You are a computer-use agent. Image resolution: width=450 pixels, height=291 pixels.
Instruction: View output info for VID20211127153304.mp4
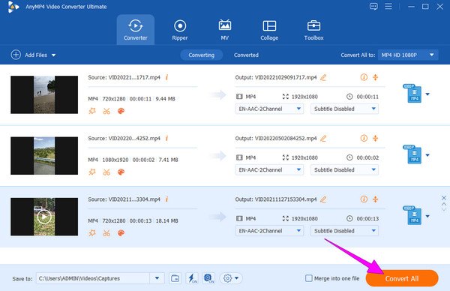364,199
